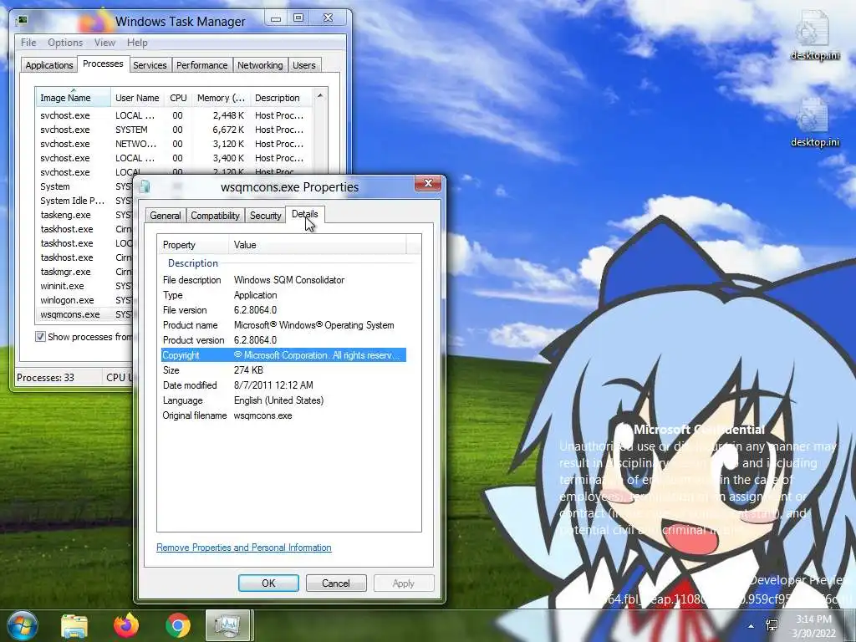
Task: Click the OK button
Action: [268, 583]
